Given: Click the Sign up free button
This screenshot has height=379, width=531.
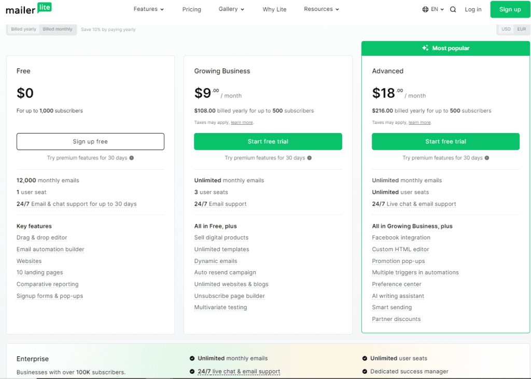Looking at the screenshot, I should (x=90, y=141).
